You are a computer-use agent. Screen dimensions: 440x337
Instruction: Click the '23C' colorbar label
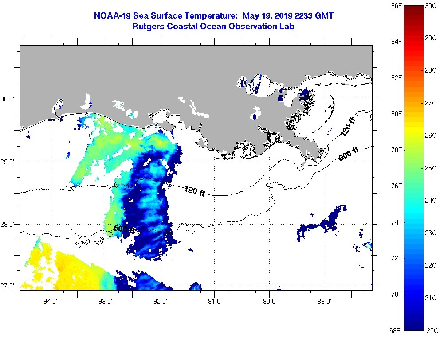click(431, 233)
